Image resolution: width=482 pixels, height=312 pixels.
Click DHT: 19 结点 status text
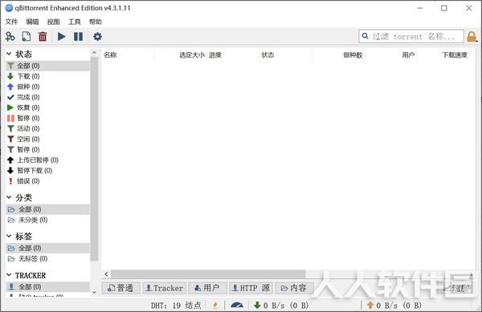pos(176,305)
